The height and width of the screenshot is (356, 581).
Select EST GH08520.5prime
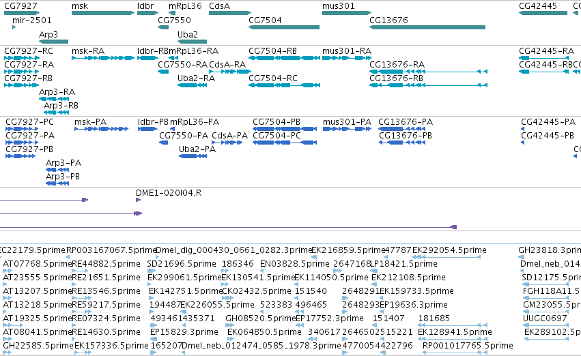pyautogui.click(x=261, y=318)
